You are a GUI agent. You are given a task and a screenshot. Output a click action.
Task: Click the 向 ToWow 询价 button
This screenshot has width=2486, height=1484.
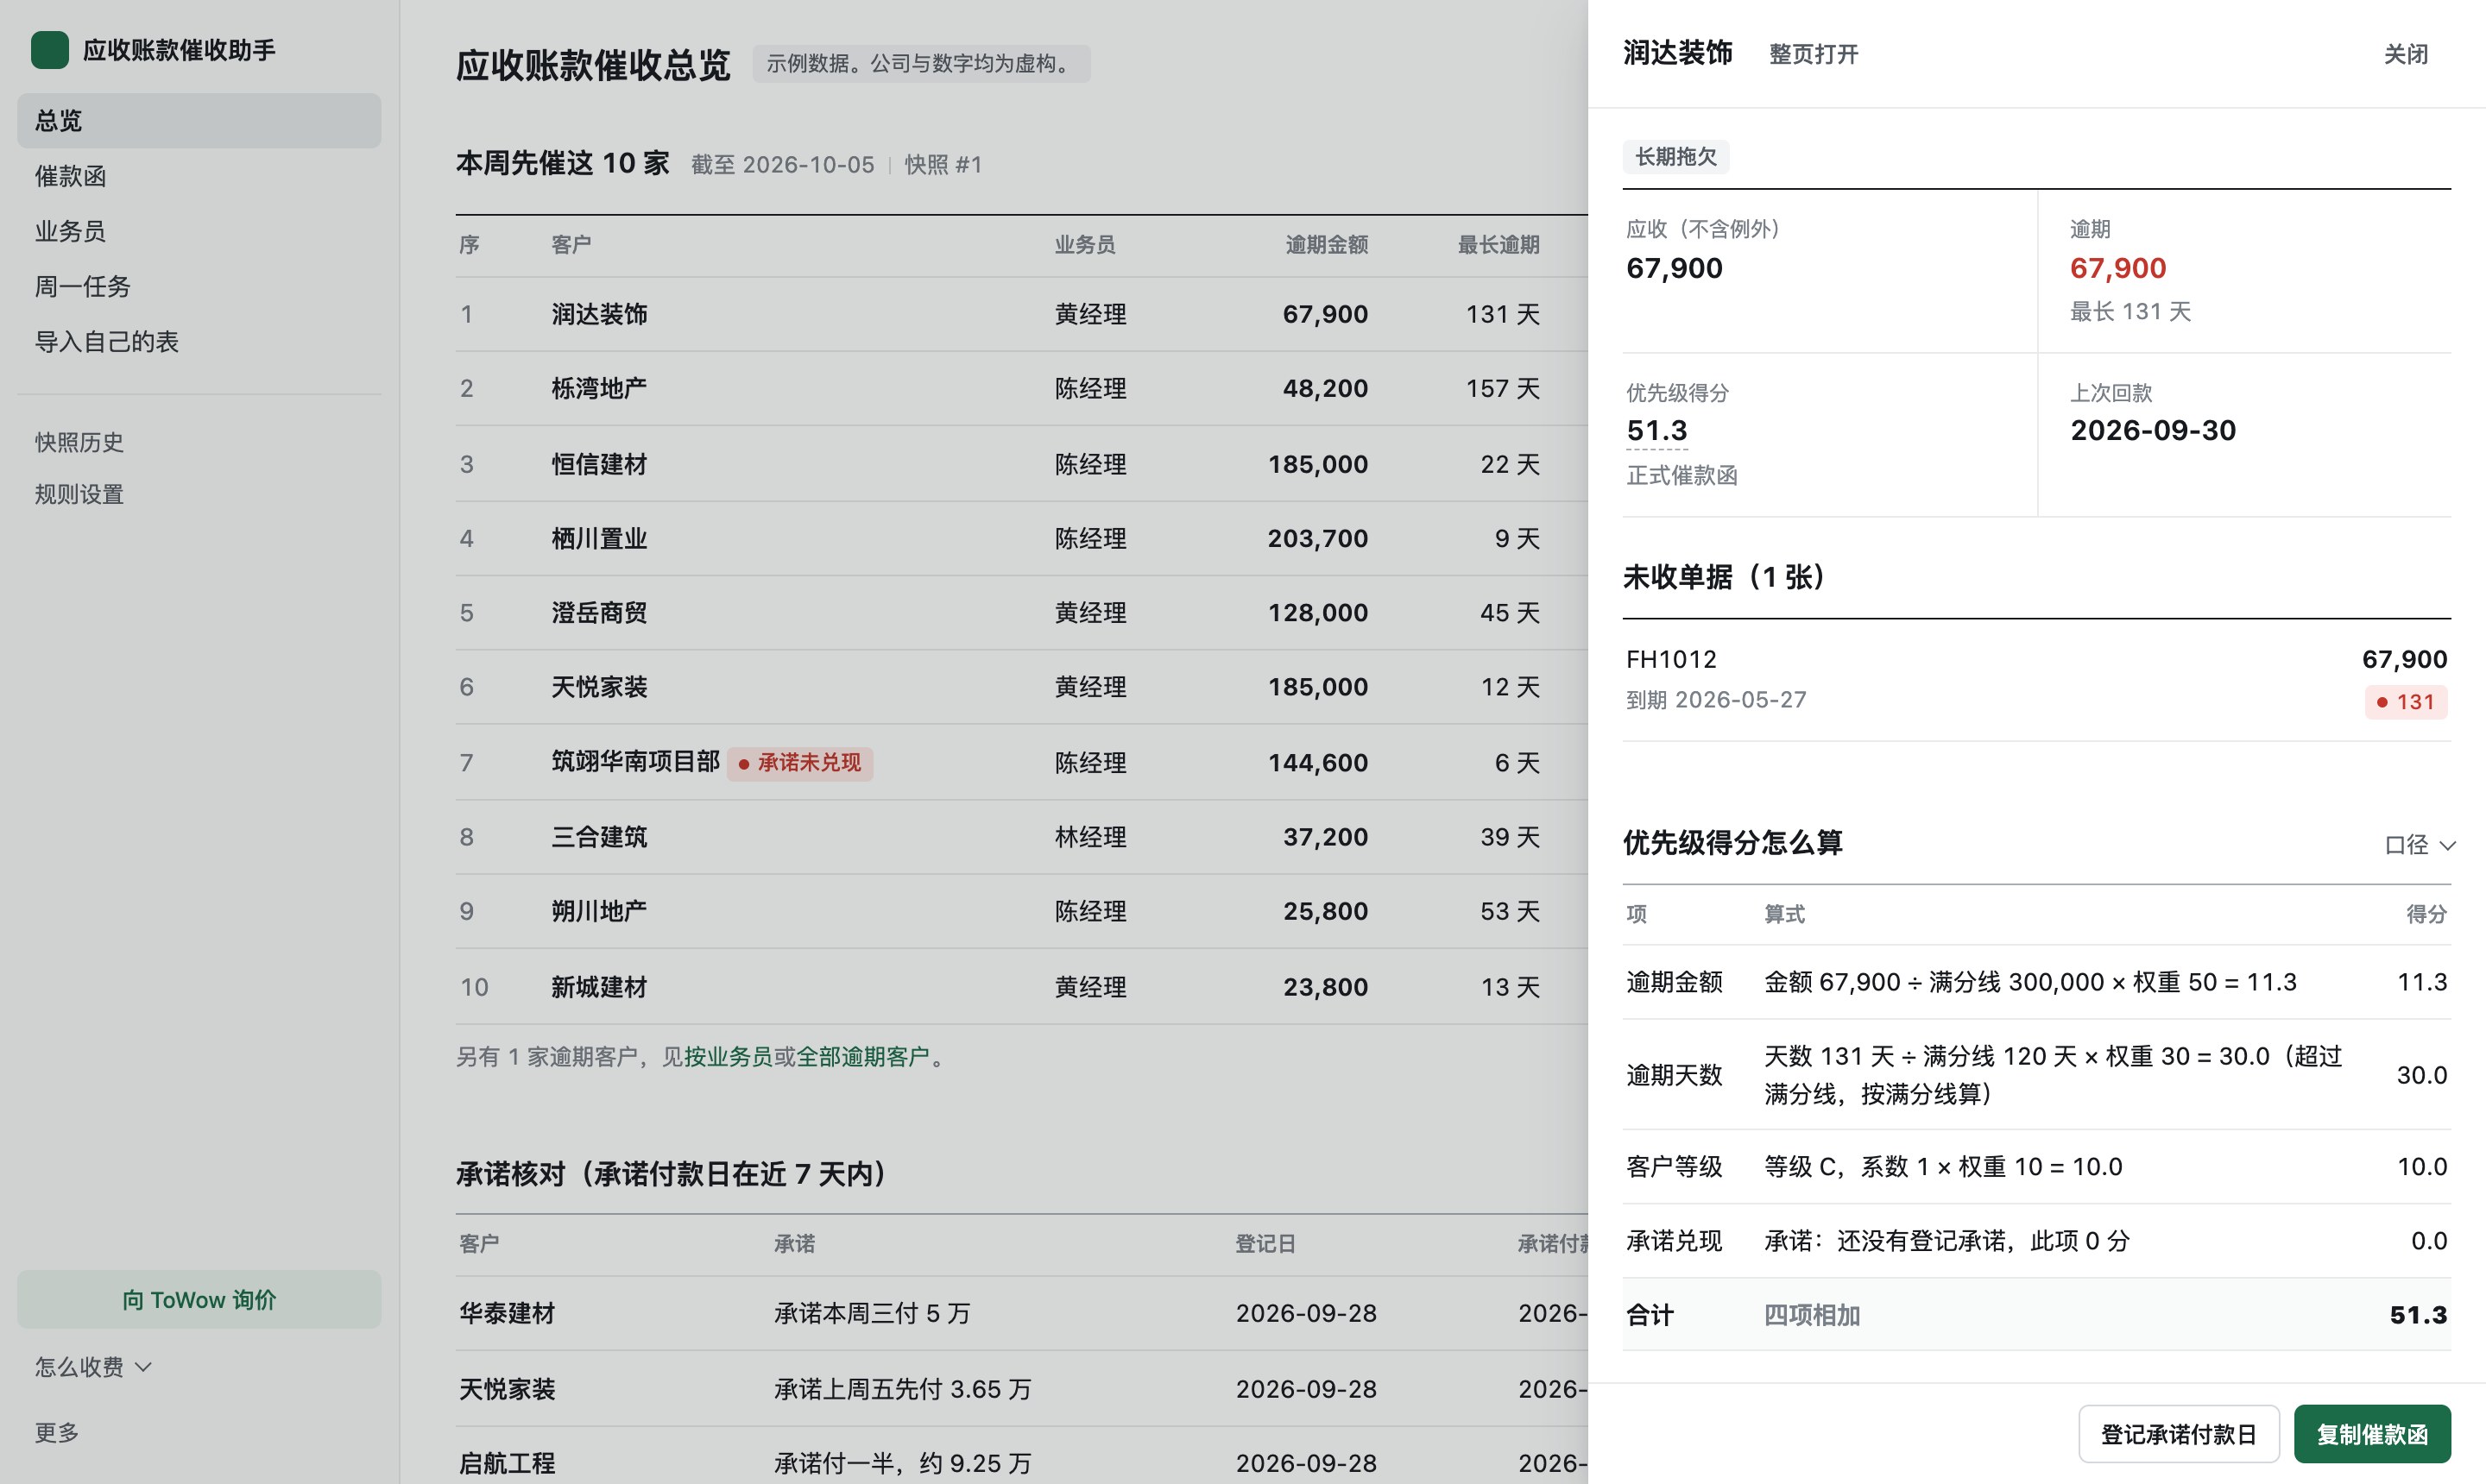click(x=199, y=1299)
